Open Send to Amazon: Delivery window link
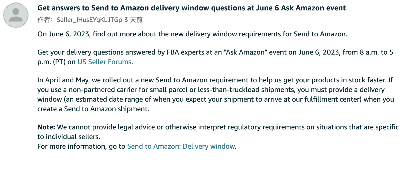This screenshot has height=169, width=407. (181, 146)
